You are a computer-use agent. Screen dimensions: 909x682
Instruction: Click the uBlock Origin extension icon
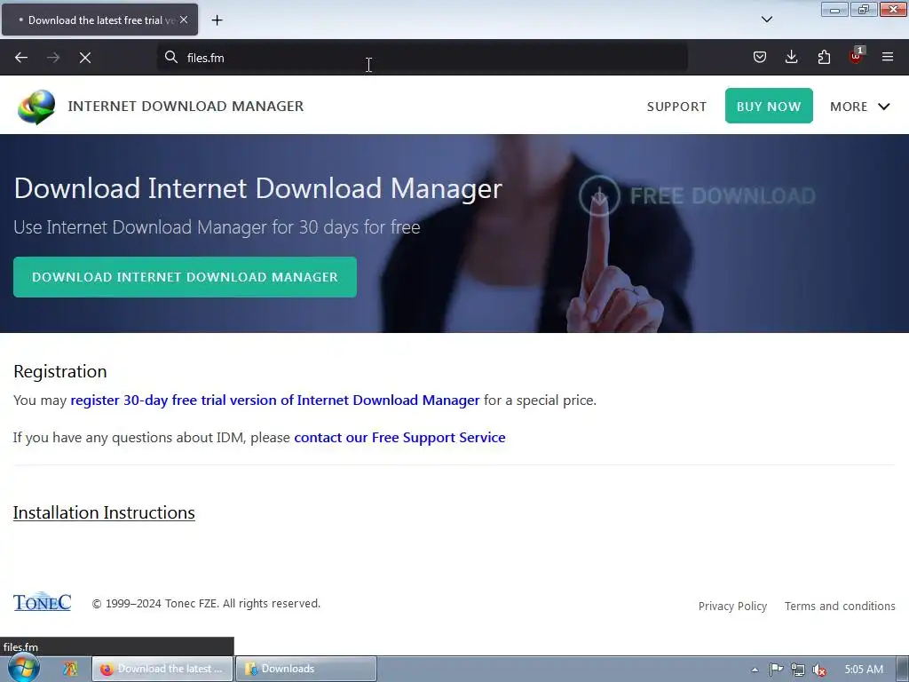point(856,56)
